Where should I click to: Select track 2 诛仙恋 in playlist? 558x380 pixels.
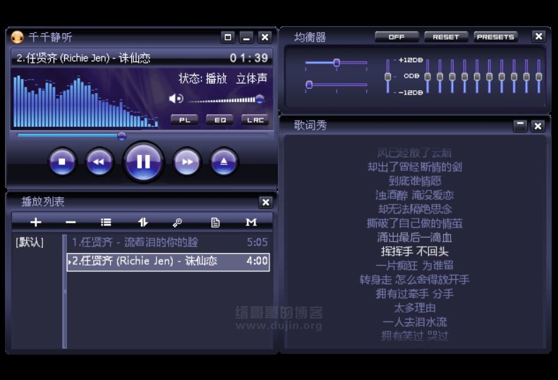tap(168, 262)
